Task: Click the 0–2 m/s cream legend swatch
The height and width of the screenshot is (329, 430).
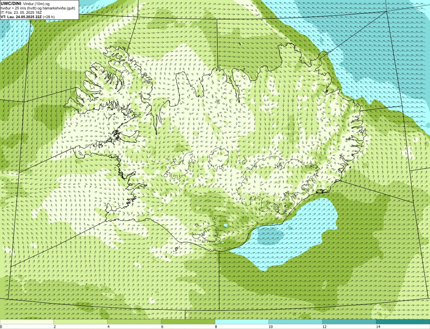Action: (x=27, y=322)
